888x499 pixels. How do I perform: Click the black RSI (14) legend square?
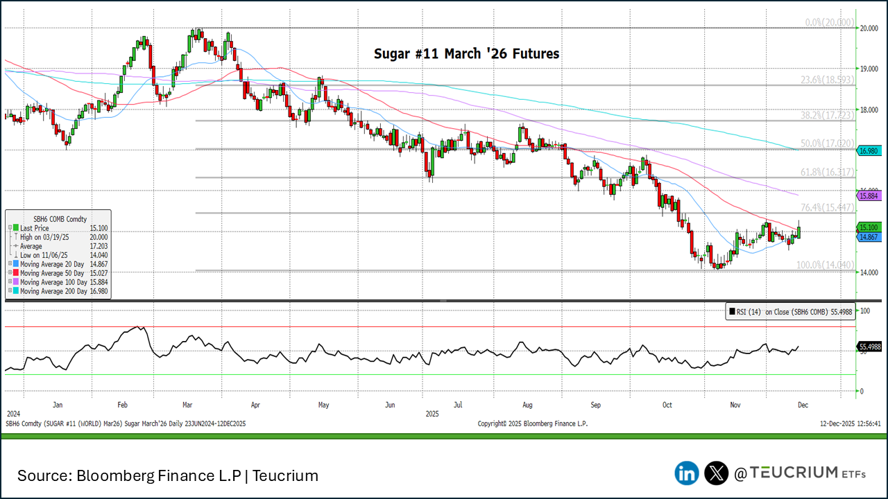pos(733,313)
